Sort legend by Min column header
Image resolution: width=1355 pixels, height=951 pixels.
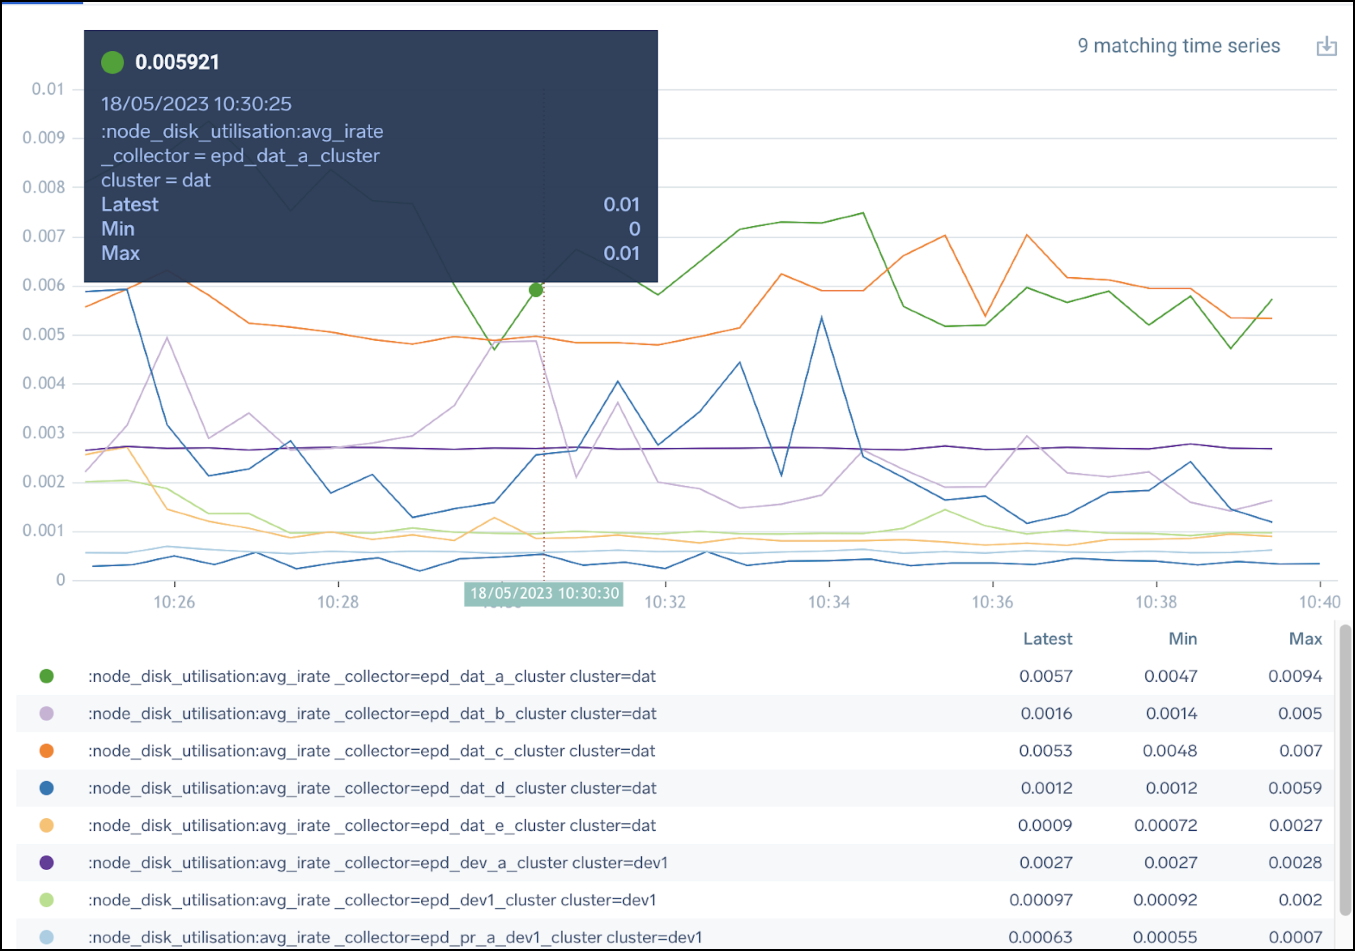pos(1183,639)
